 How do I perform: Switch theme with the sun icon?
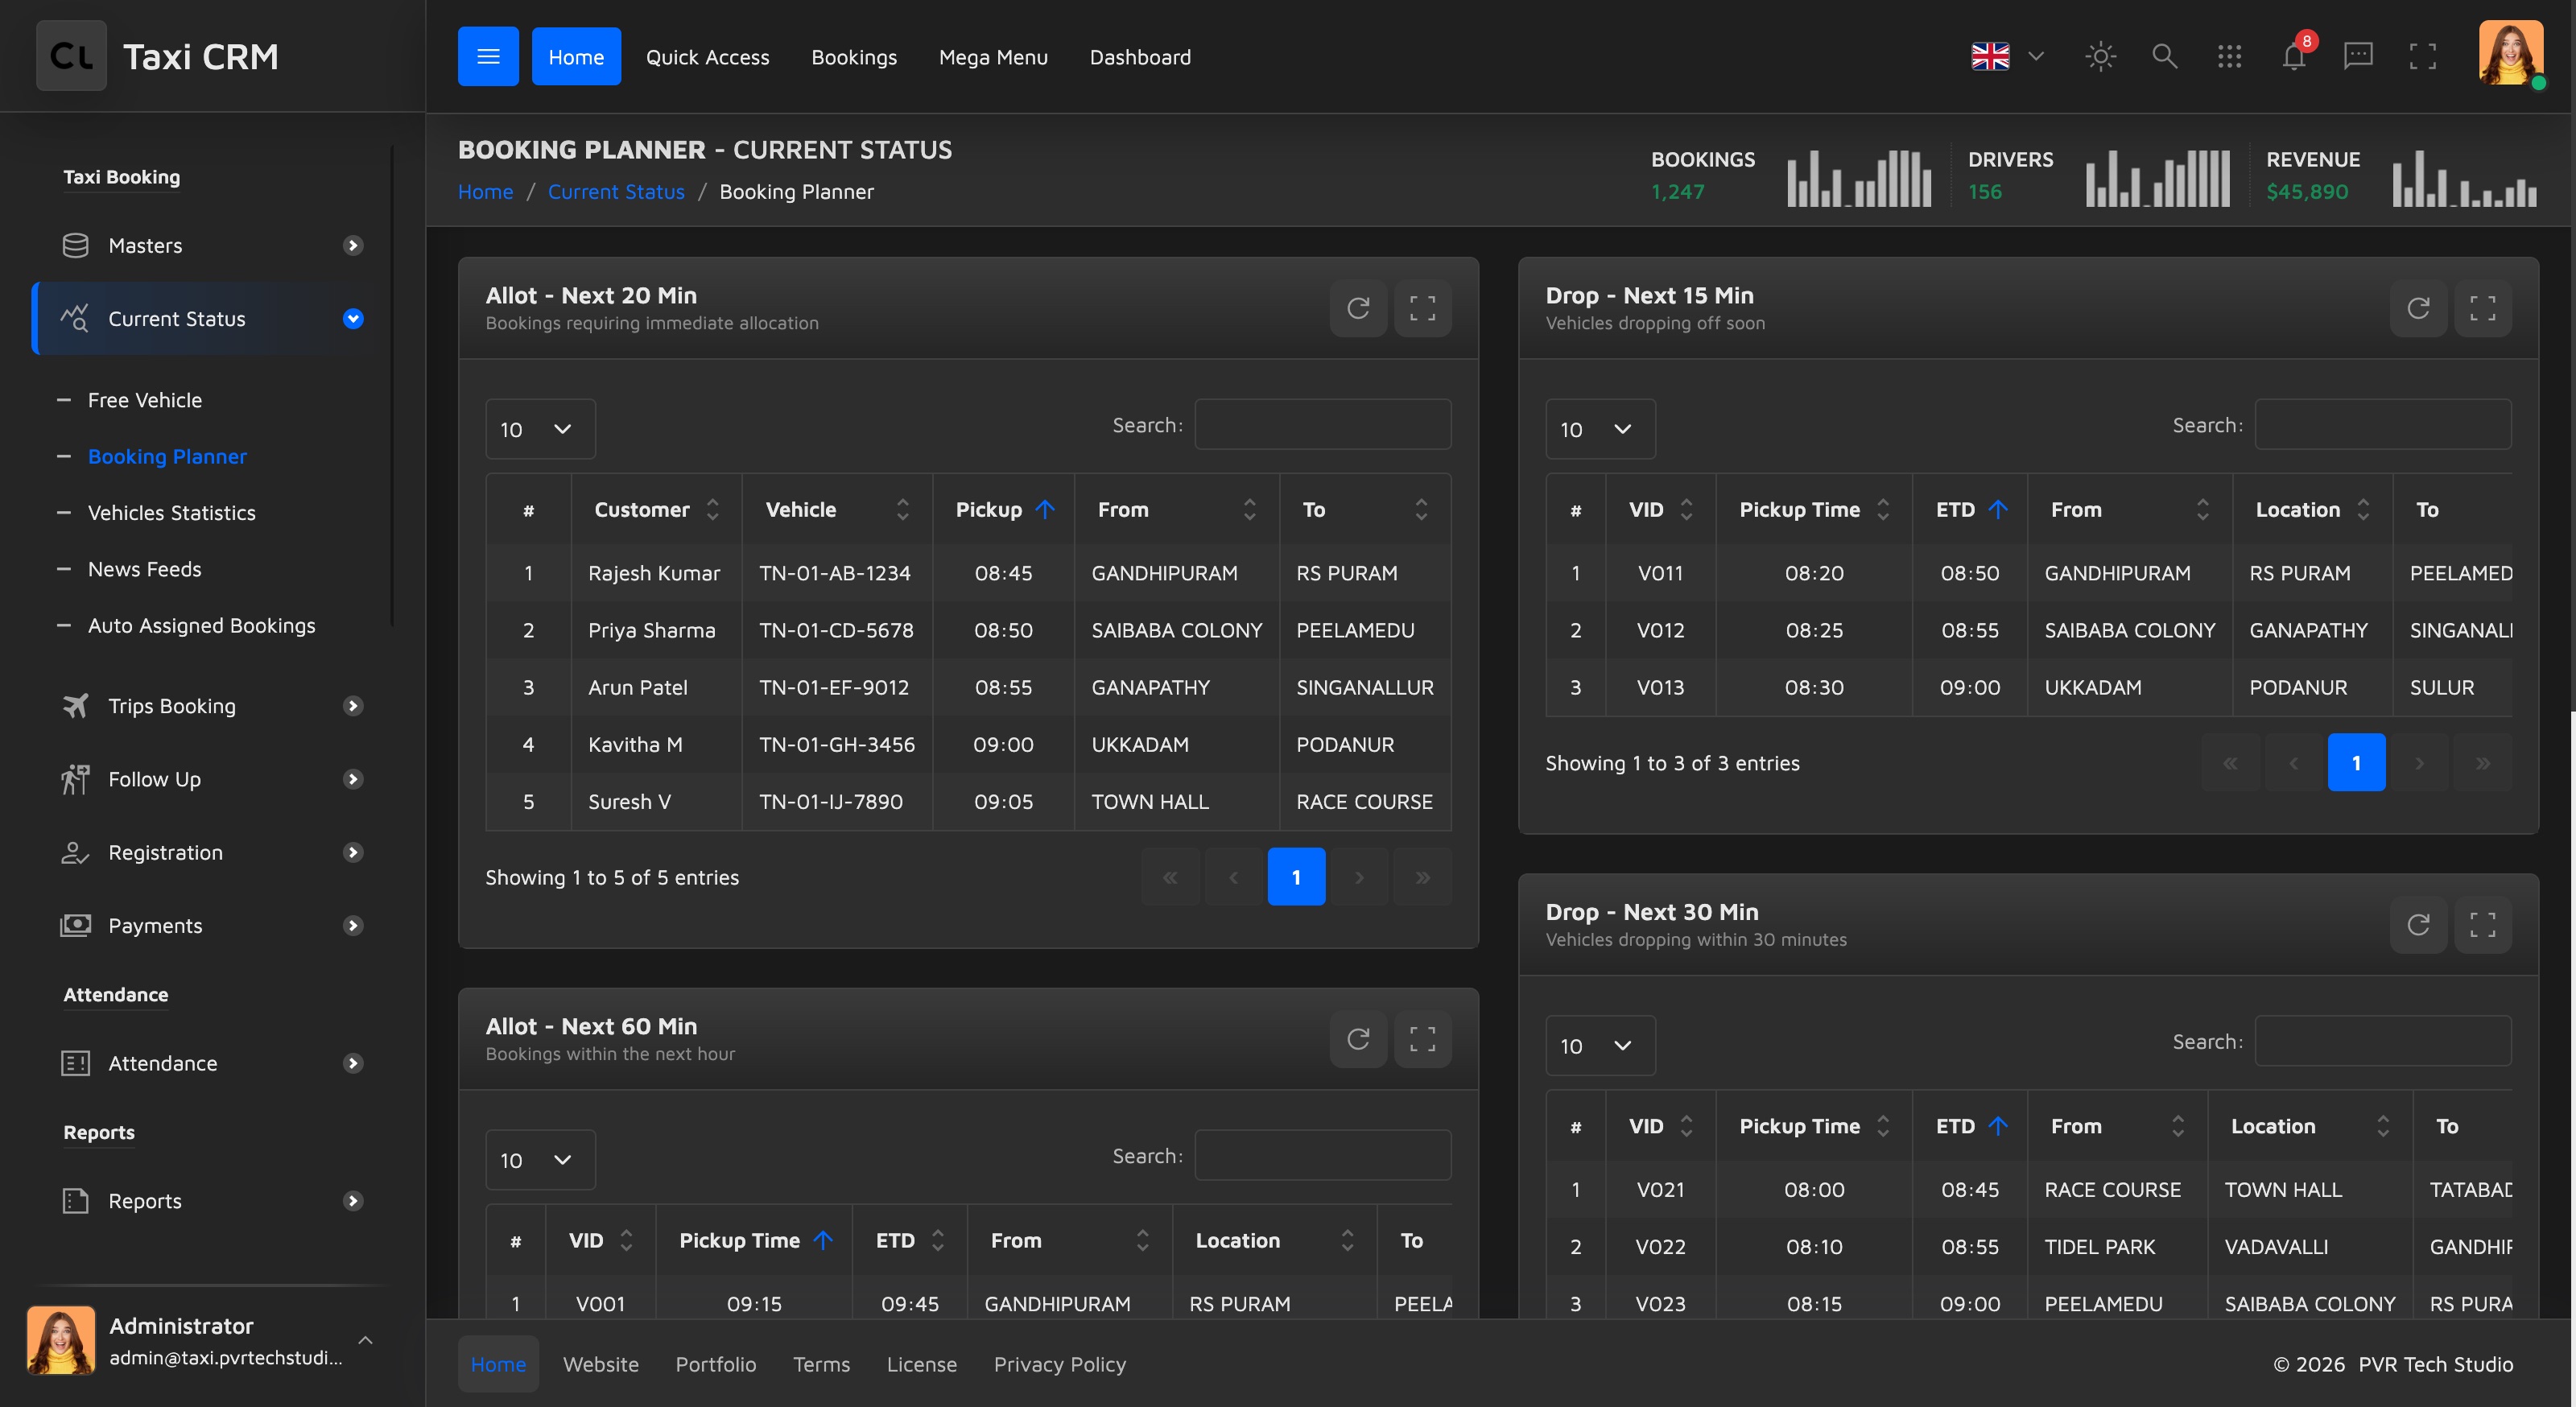2100,56
